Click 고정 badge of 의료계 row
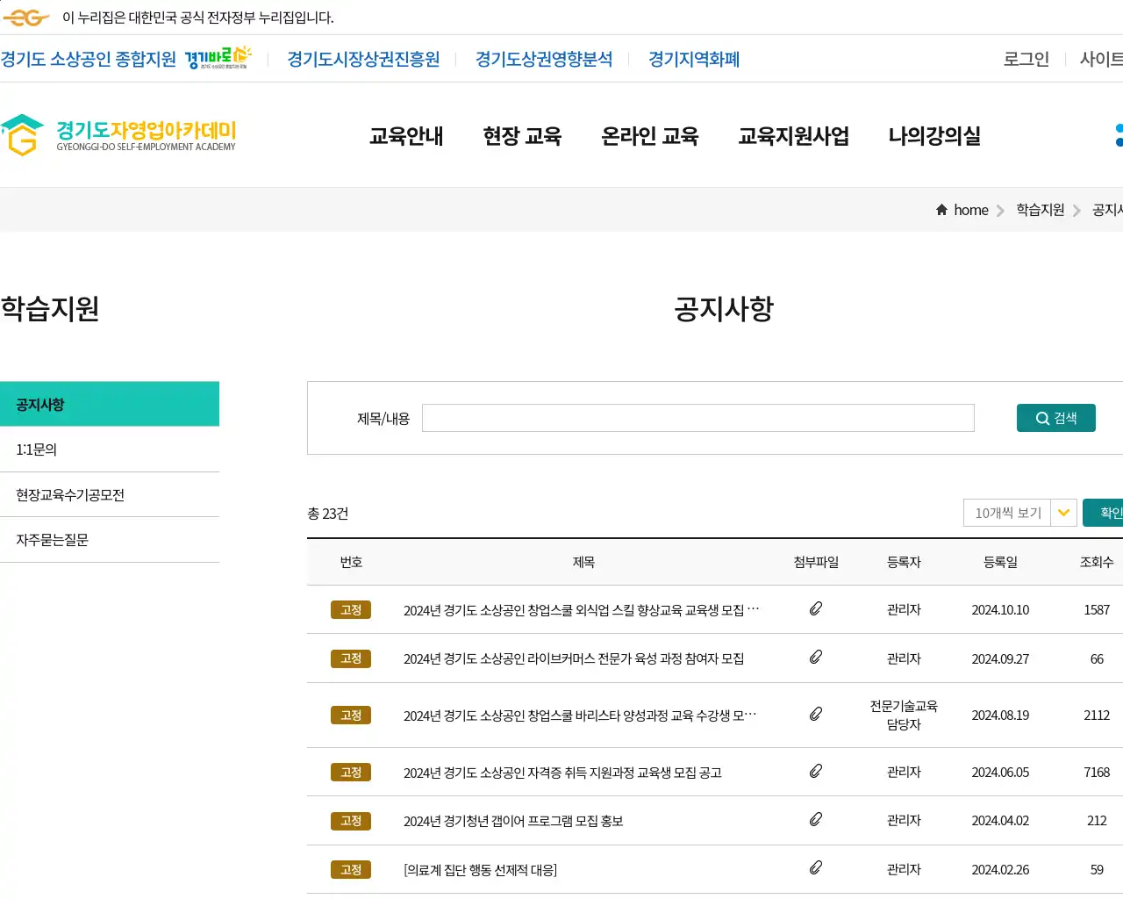The height and width of the screenshot is (899, 1123). pyautogui.click(x=351, y=870)
